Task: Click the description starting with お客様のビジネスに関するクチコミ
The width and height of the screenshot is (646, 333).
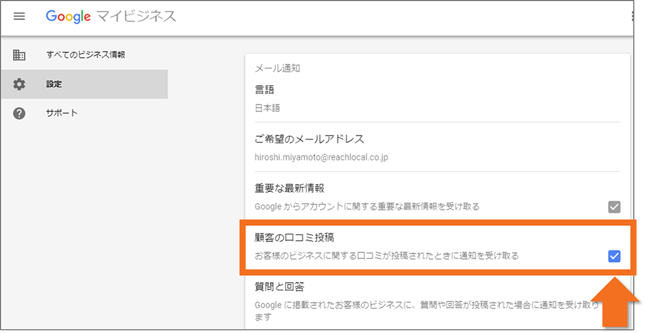Action: 386,256
